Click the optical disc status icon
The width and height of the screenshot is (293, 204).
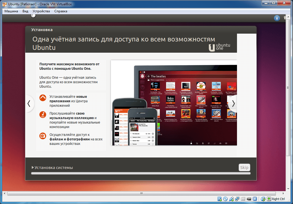[225, 199]
